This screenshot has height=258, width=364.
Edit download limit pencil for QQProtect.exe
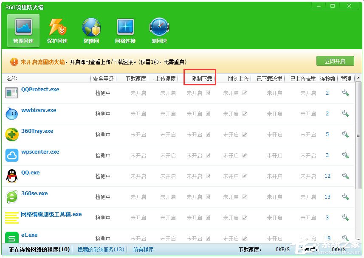pyautogui.click(x=208, y=93)
